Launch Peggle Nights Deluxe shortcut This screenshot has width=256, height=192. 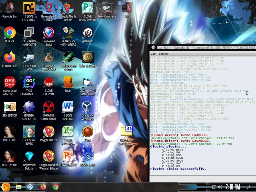68,11
